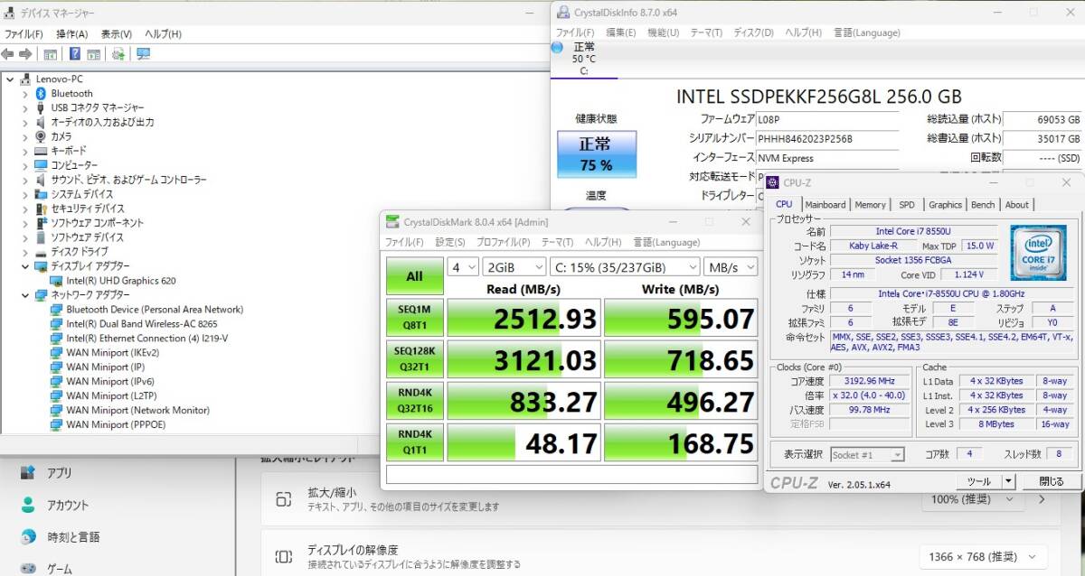Click the CrystalDiskInfo title bar app icon

tap(563, 13)
